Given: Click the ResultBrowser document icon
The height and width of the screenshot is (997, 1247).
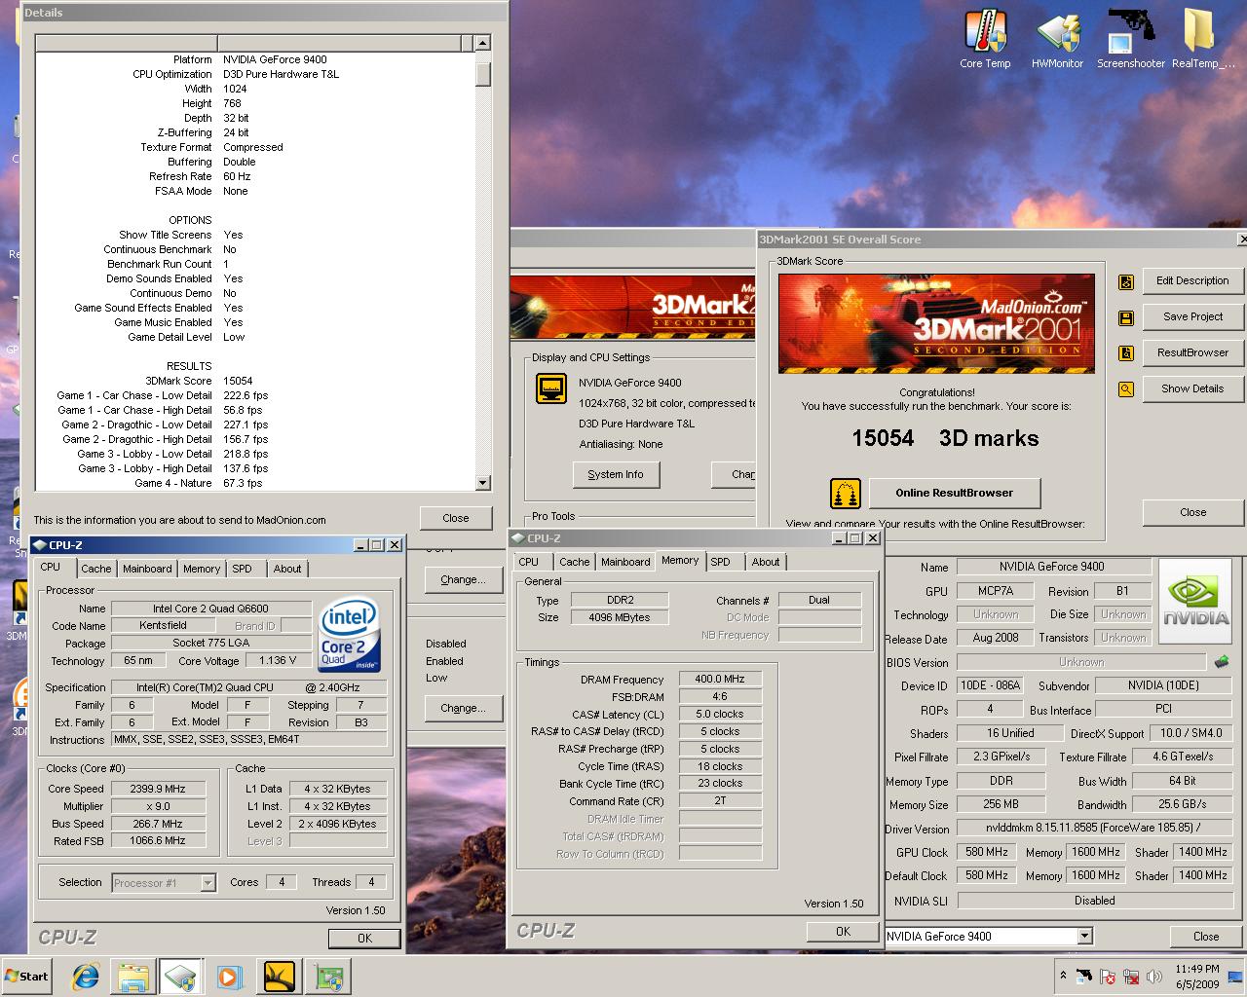Looking at the screenshot, I should click(x=1126, y=354).
